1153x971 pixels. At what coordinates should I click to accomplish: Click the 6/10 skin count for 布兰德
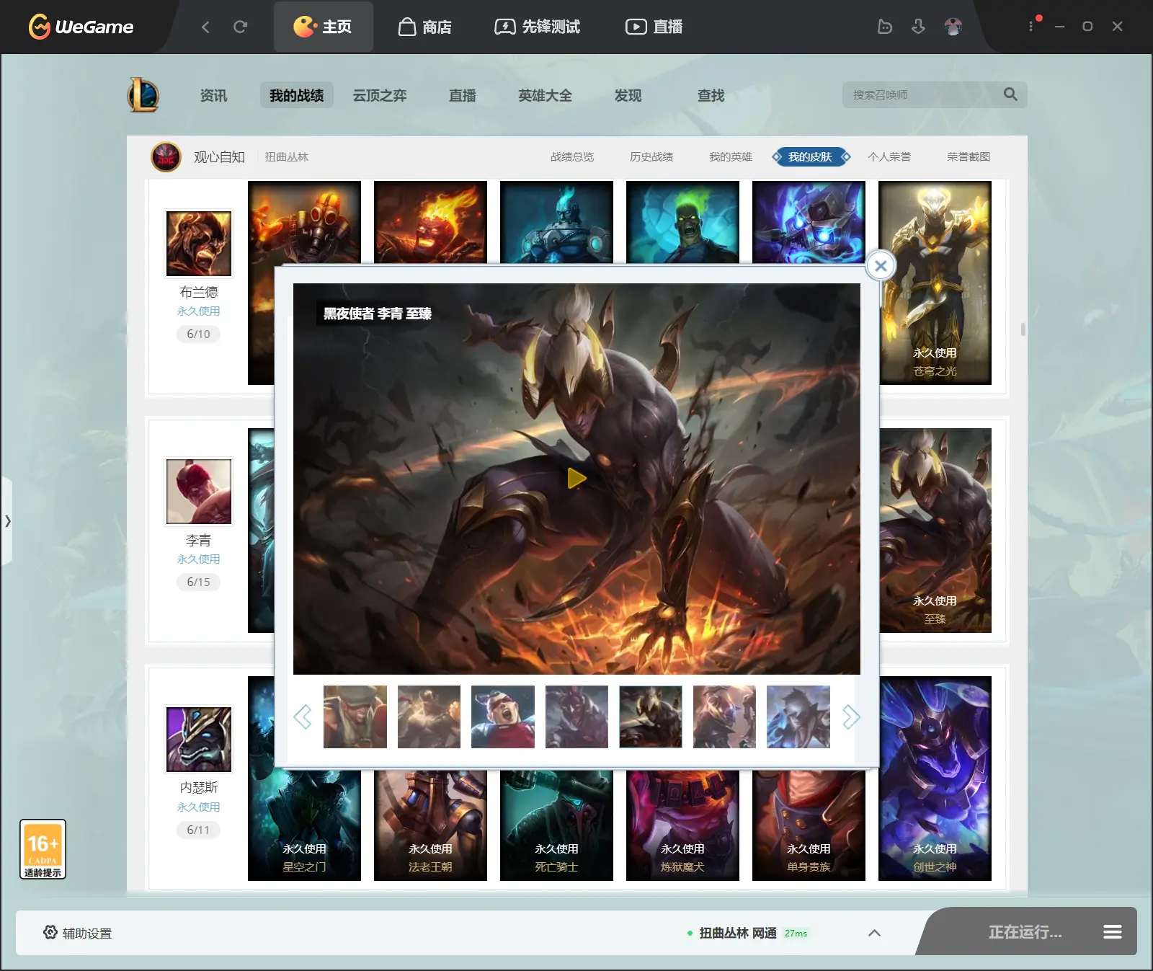pyautogui.click(x=198, y=334)
